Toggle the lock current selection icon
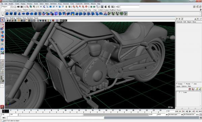Screen dimensions: 202x122 [x=66, y=7]
